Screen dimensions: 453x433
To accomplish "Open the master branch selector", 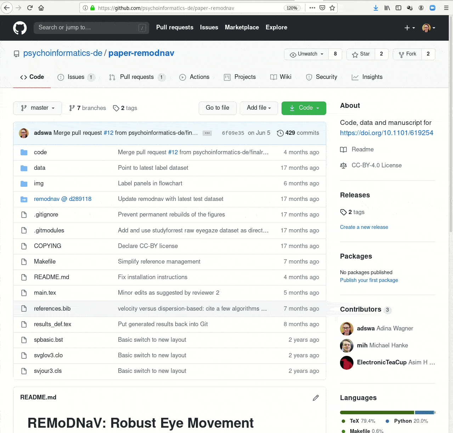I will pos(37,108).
